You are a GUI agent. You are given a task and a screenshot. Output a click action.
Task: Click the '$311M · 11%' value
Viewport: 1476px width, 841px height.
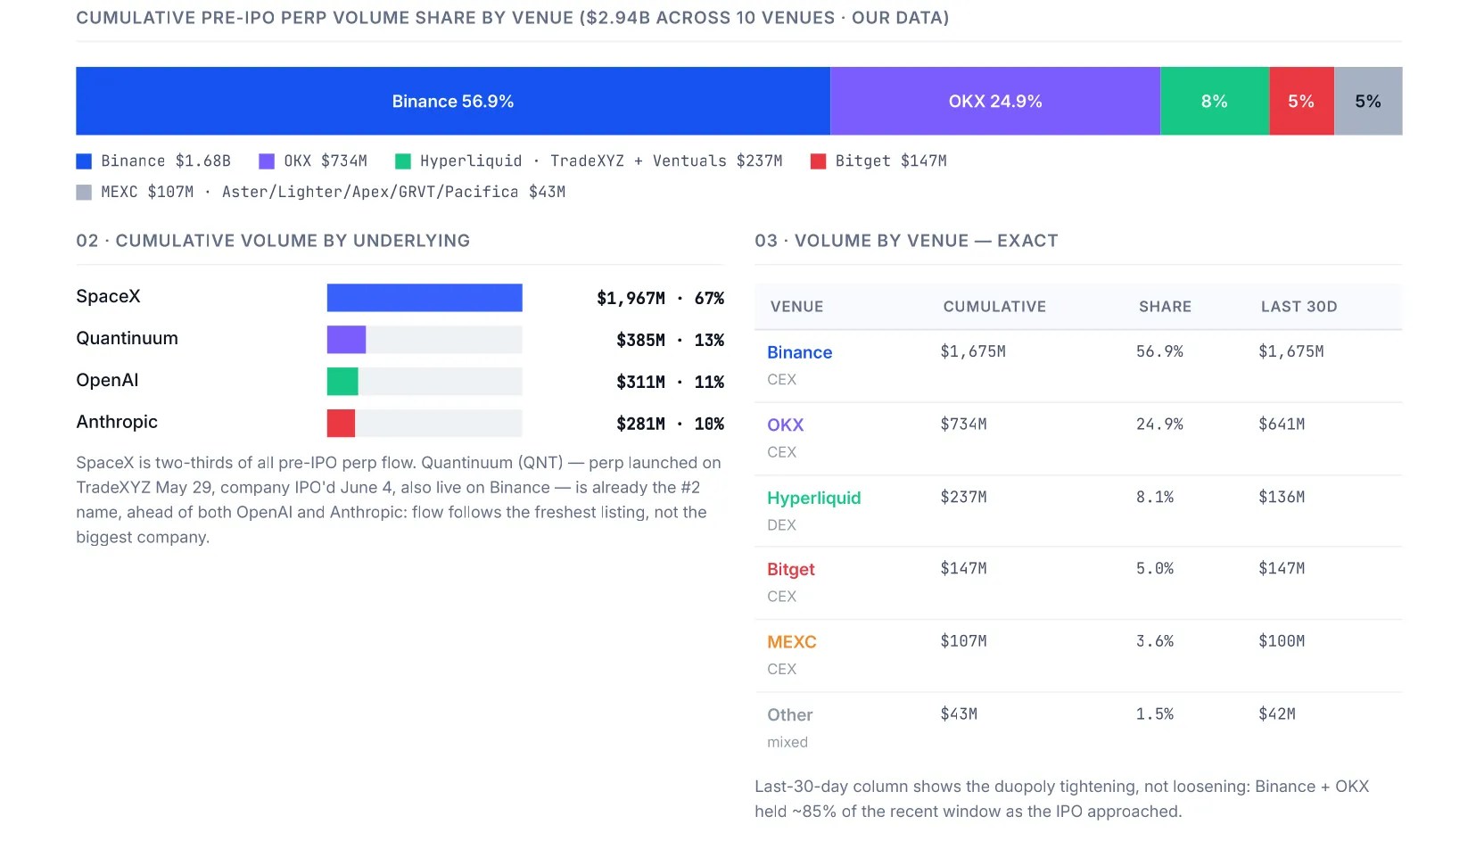pyautogui.click(x=671, y=382)
